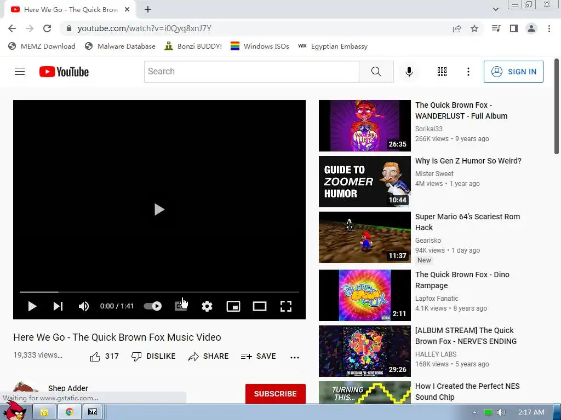The image size is (561, 420).
Task: Toggle subtitles/closed captions button
Action: tap(181, 306)
